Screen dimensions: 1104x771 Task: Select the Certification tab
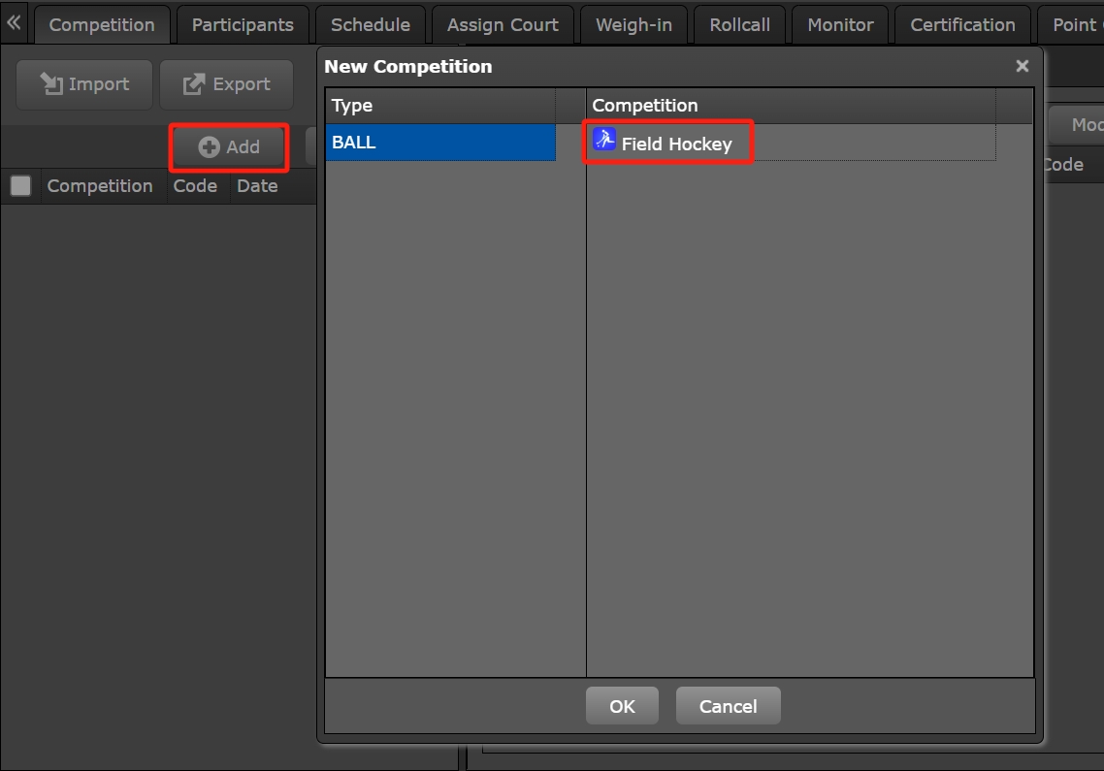pyautogui.click(x=962, y=25)
